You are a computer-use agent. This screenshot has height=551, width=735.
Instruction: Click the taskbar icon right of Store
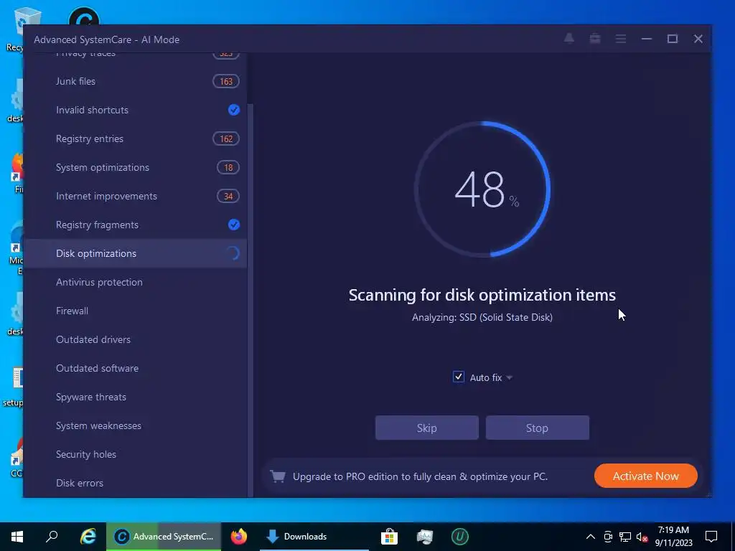tap(425, 537)
